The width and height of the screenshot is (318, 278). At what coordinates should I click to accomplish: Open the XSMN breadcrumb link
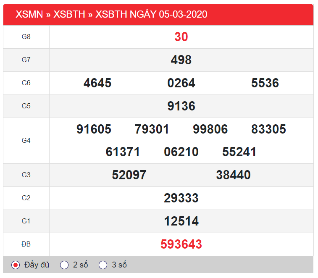point(29,14)
